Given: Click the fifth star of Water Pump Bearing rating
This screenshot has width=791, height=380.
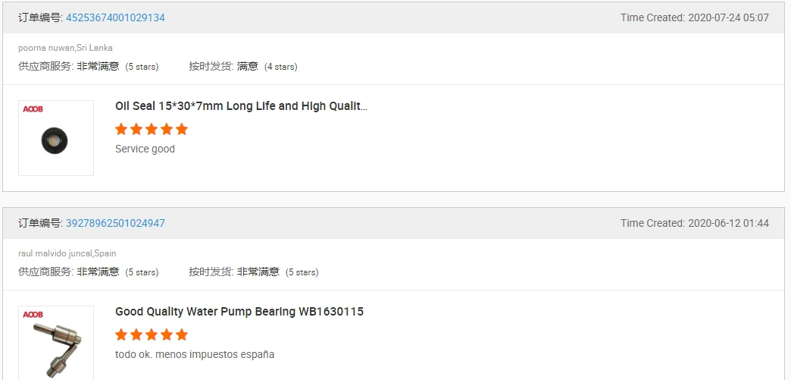Looking at the screenshot, I should [x=182, y=334].
